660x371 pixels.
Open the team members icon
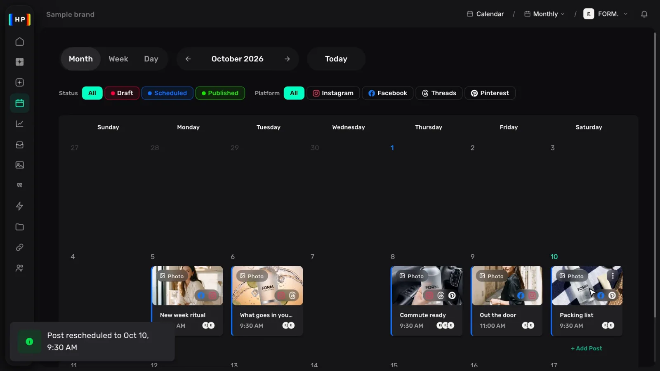(19, 268)
